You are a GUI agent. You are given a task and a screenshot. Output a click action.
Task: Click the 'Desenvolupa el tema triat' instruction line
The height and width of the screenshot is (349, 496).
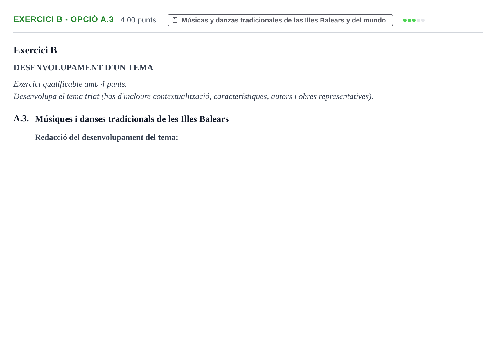pos(193,96)
